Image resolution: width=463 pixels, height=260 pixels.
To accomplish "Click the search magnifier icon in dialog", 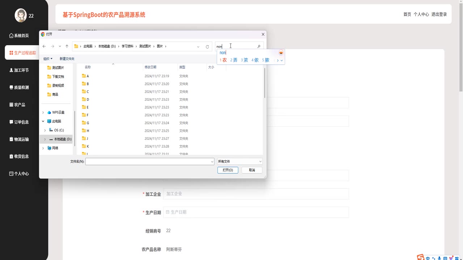I will [x=259, y=46].
